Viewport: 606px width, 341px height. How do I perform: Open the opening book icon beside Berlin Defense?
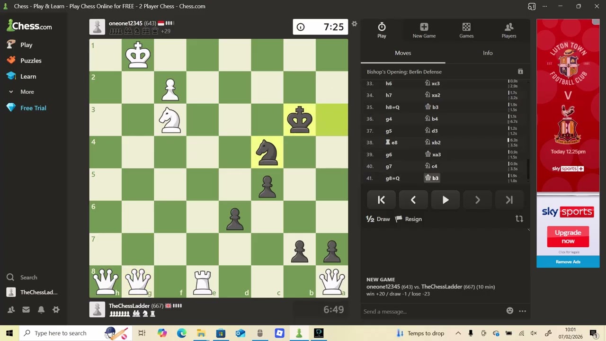point(520,72)
